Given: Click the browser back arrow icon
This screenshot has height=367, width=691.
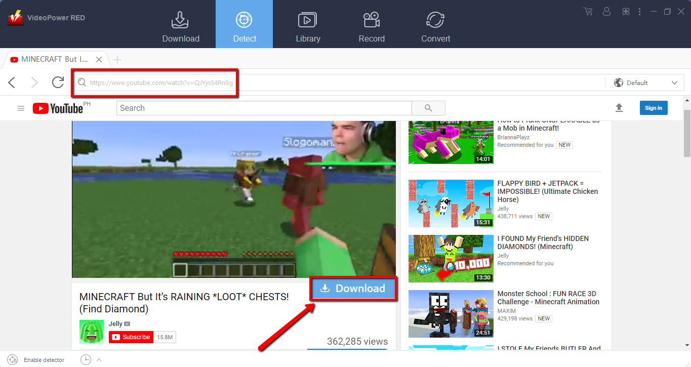Looking at the screenshot, I should coord(12,83).
